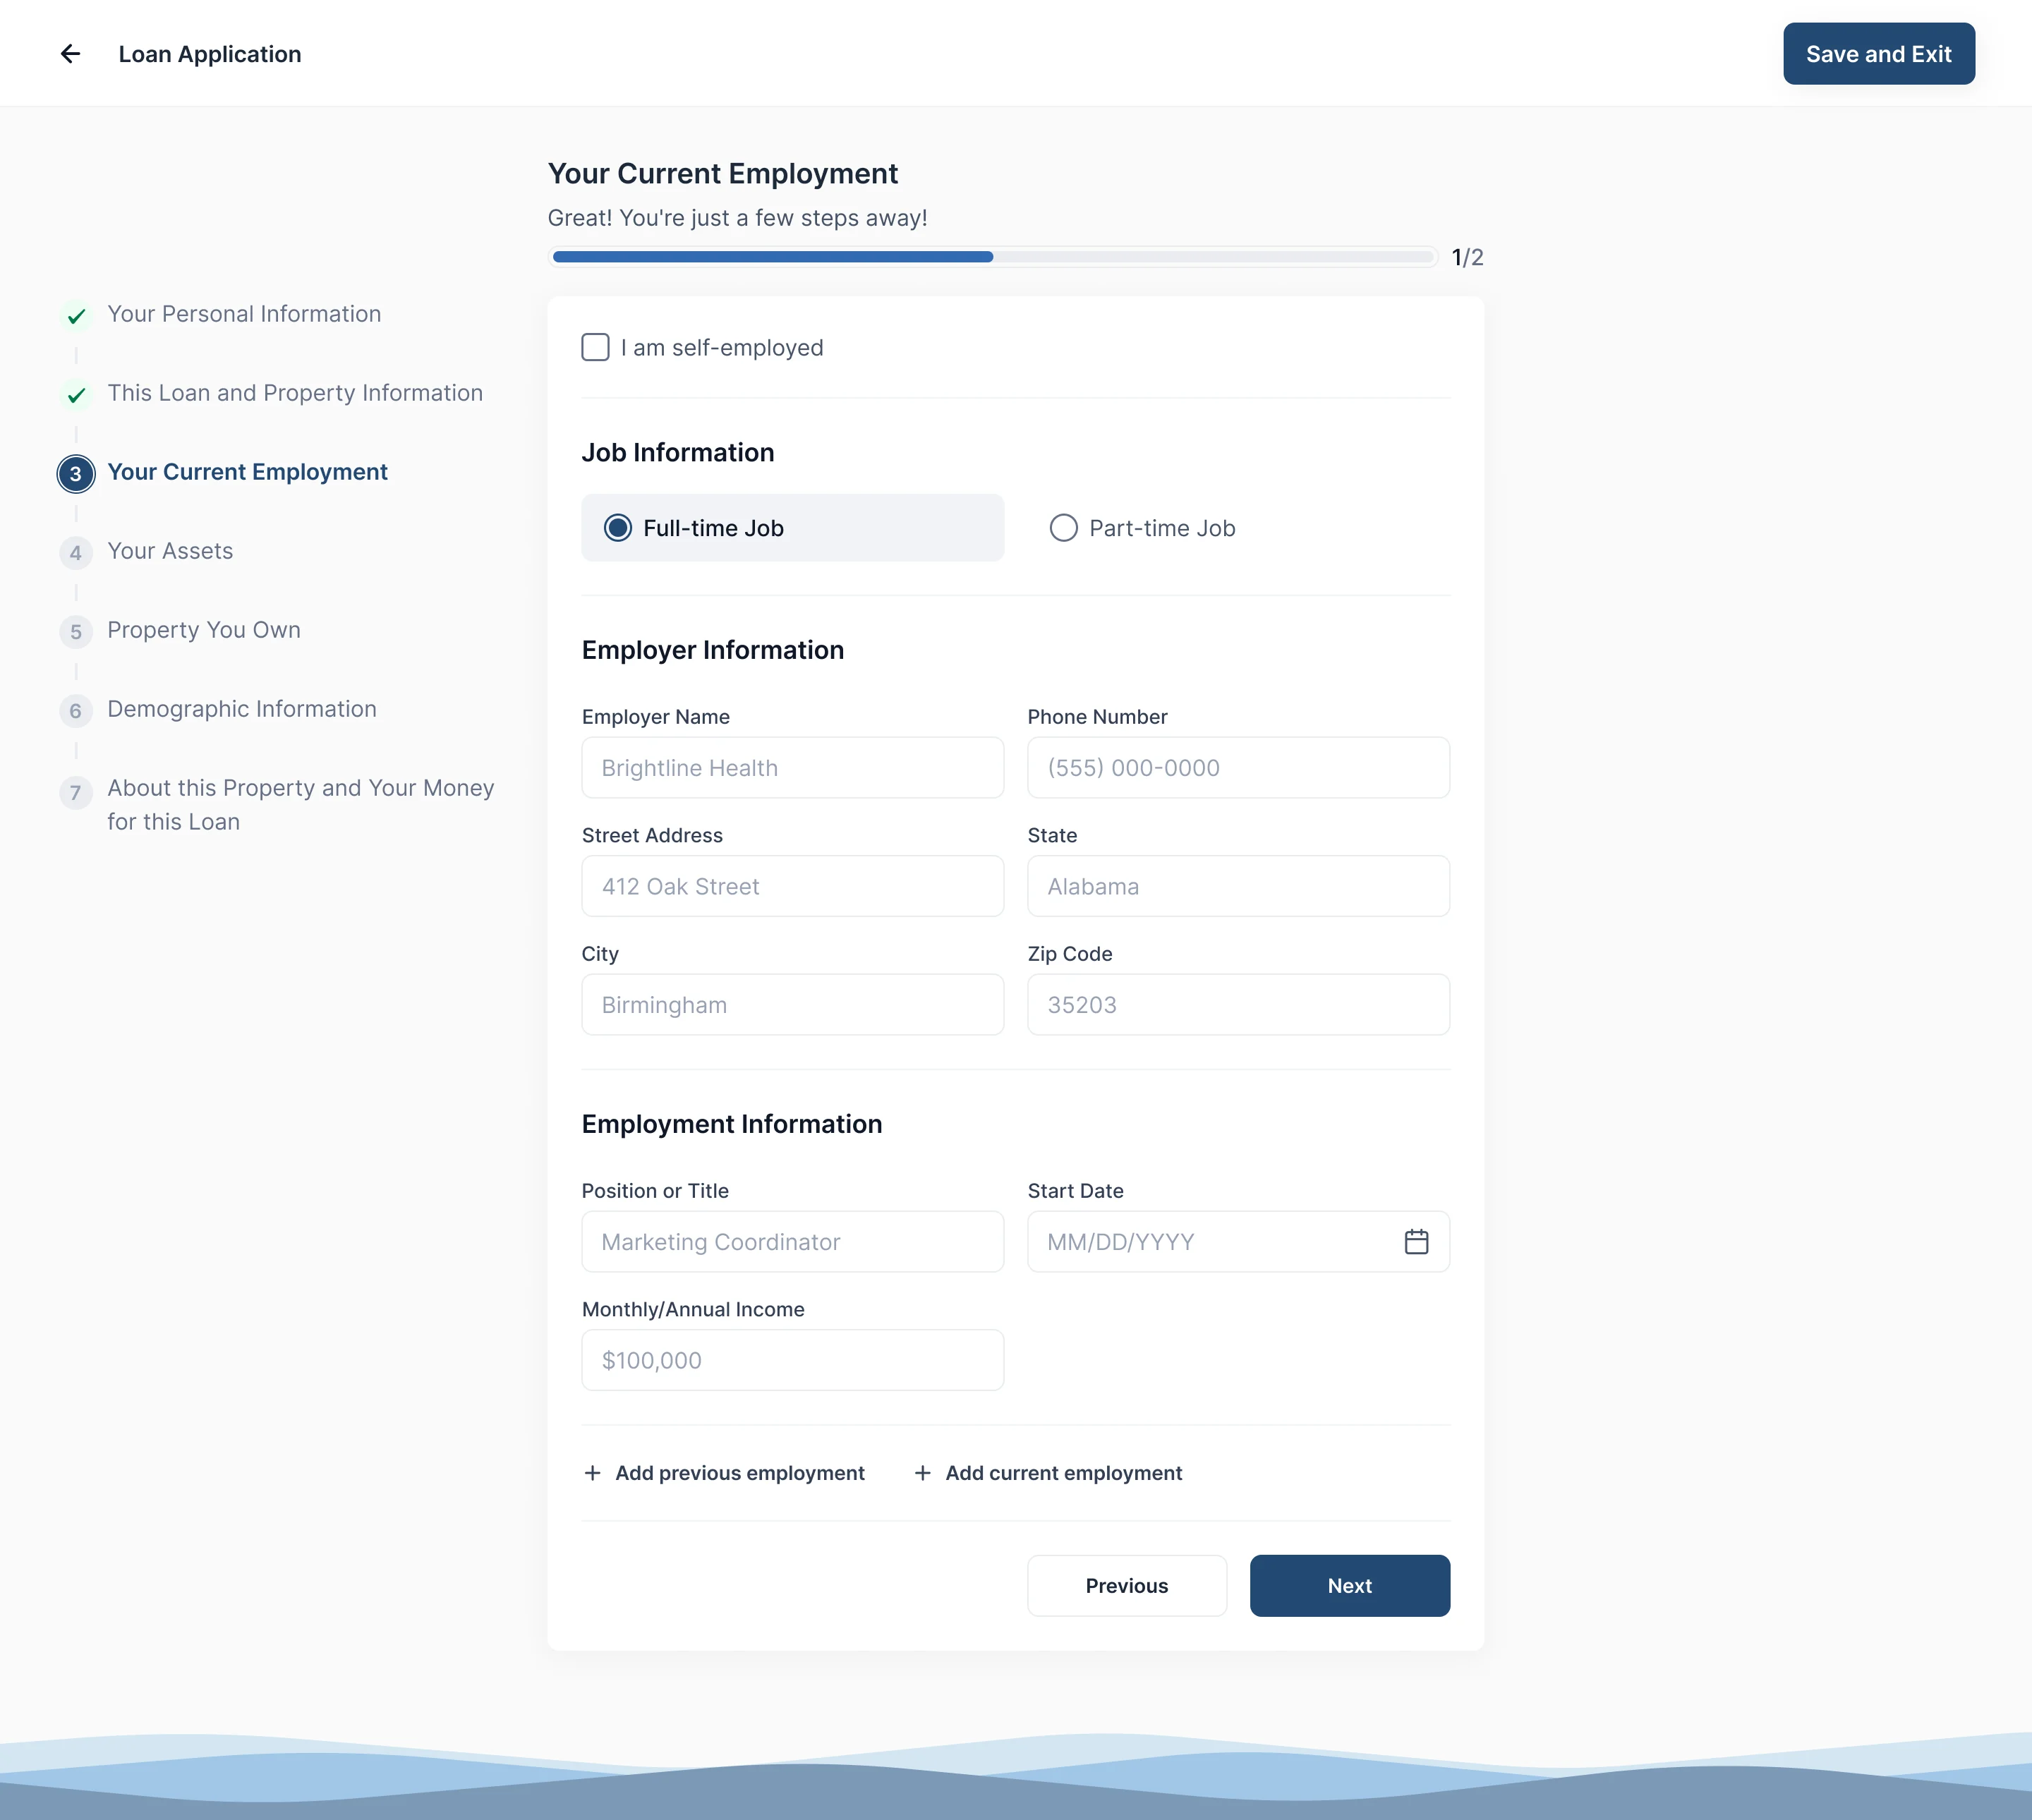Click the back arrow icon

(x=70, y=54)
